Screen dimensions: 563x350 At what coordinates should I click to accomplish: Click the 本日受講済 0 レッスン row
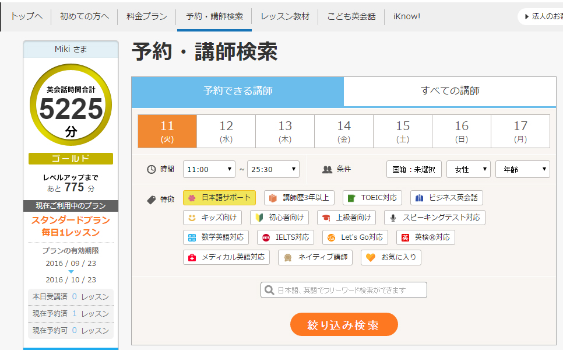click(71, 297)
